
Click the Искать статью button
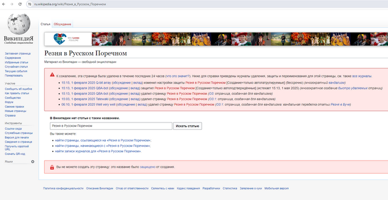tap(187, 126)
